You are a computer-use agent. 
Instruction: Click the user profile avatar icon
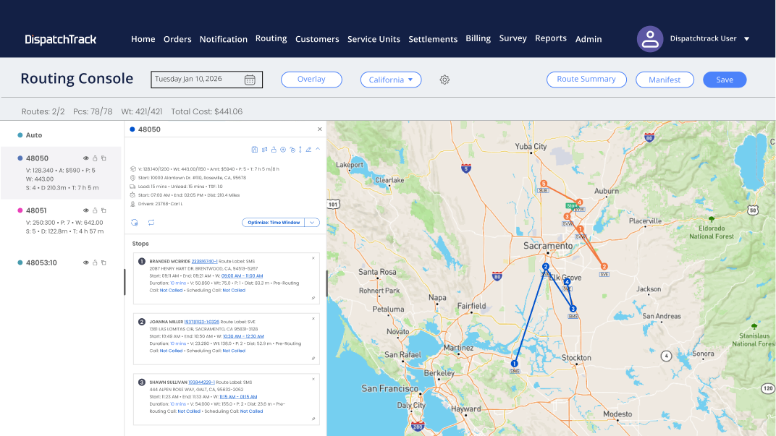tap(650, 39)
